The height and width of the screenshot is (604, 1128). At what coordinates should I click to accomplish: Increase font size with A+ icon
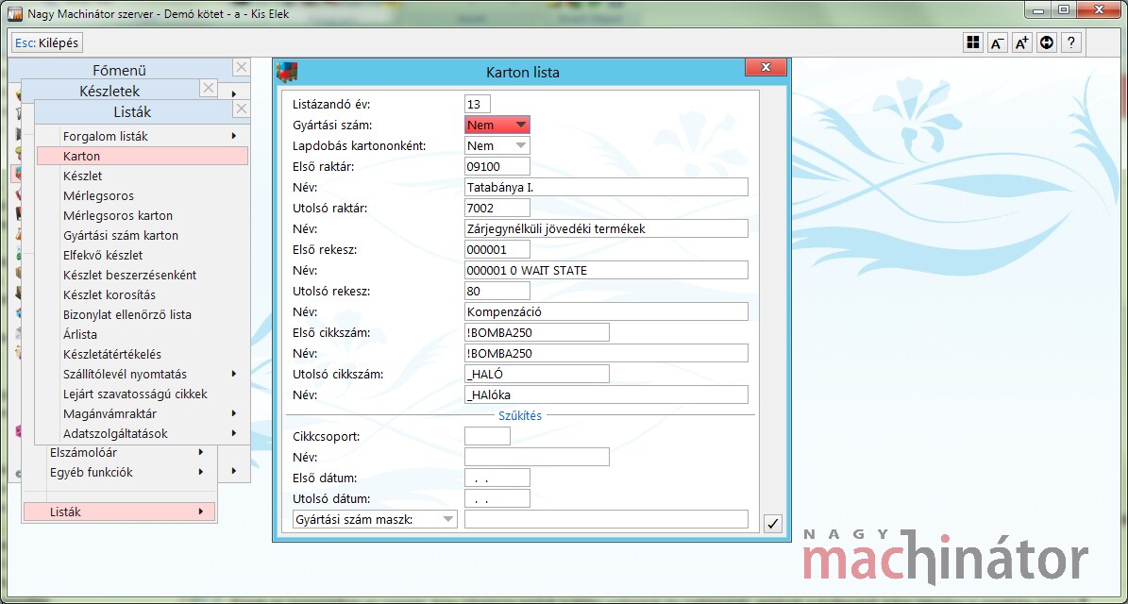pos(1021,43)
